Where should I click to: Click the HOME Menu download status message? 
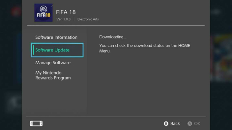145,48
